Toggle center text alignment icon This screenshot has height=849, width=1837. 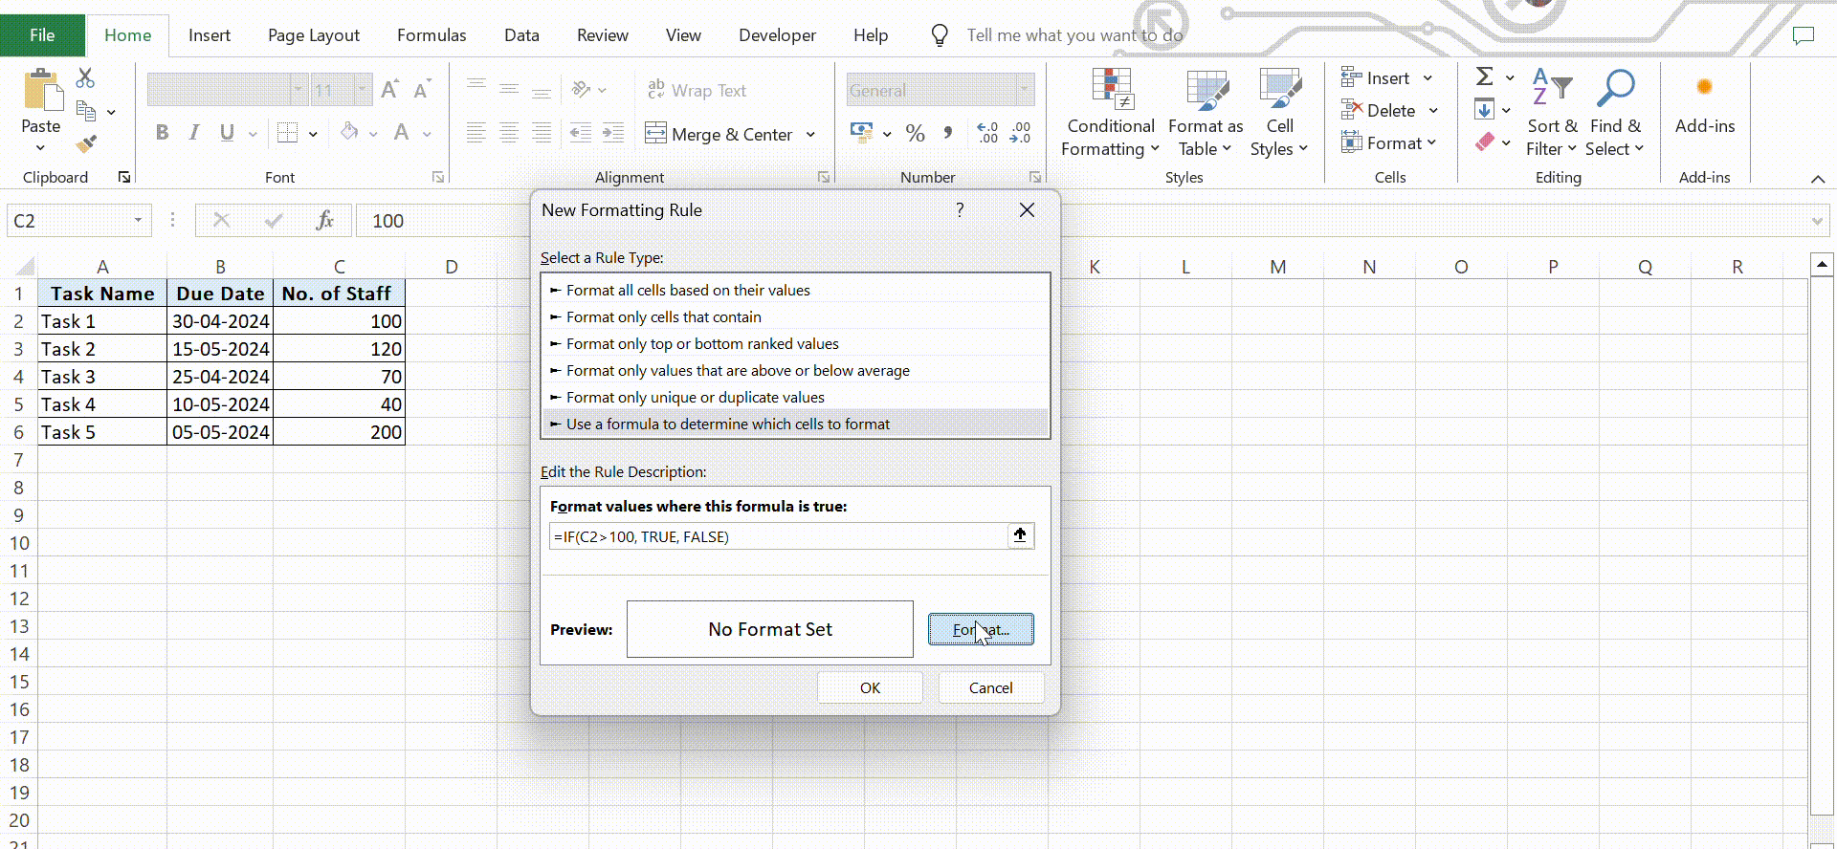(509, 133)
